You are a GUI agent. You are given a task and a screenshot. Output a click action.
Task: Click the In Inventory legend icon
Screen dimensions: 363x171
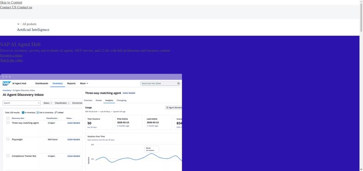point(23,113)
